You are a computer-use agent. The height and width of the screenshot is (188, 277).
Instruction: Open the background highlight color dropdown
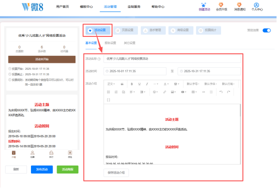click(x=176, y=84)
